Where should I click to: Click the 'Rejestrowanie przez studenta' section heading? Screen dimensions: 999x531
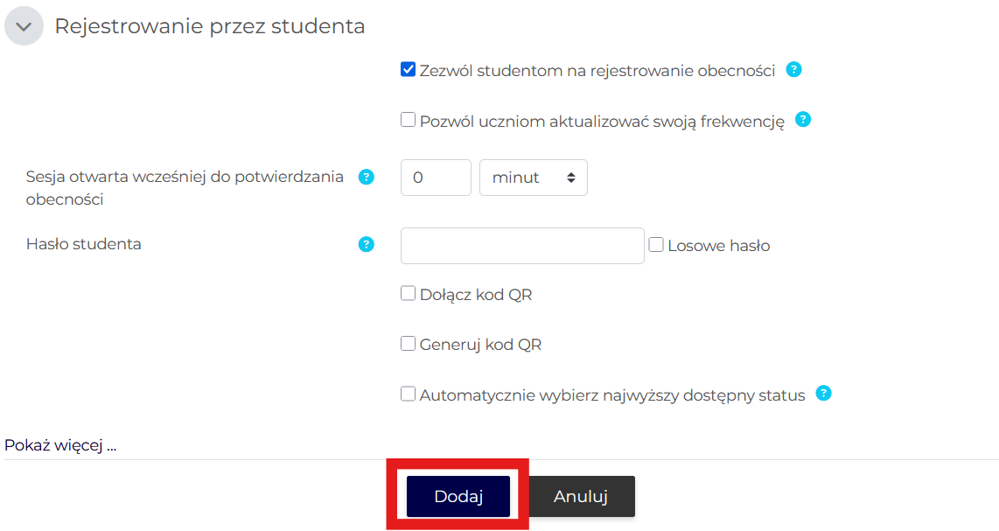pyautogui.click(x=209, y=26)
